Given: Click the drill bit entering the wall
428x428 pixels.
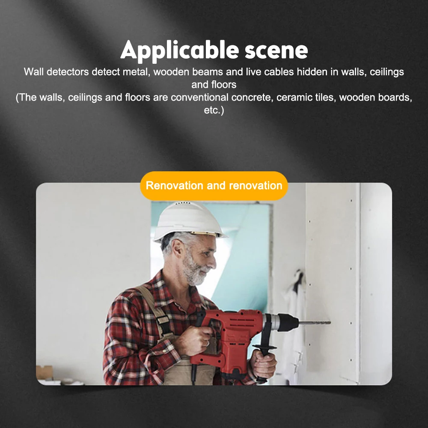Looking at the screenshot, I should tap(314, 323).
